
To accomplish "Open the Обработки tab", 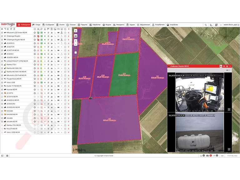I will [x=95, y=25].
